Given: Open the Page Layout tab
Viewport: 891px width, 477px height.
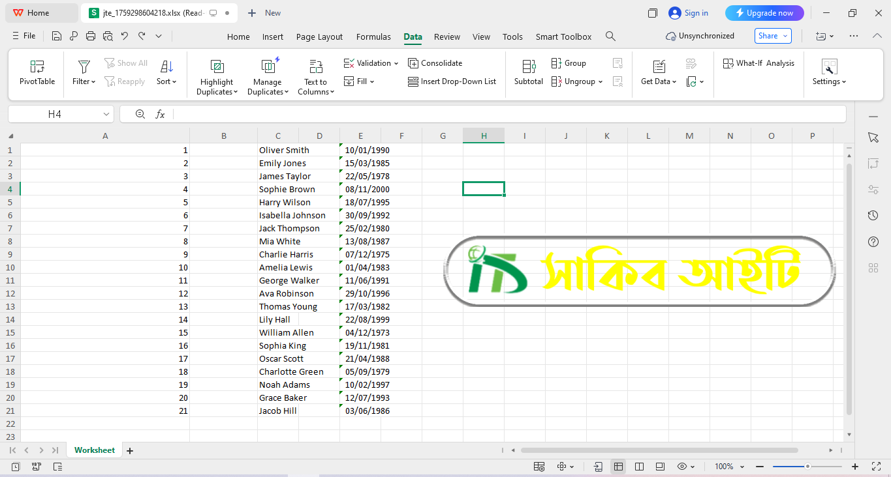Looking at the screenshot, I should pyautogui.click(x=319, y=37).
